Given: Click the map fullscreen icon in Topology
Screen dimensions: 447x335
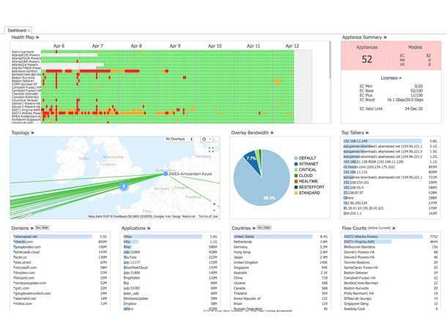Looking at the screenshot, I should point(213,149).
